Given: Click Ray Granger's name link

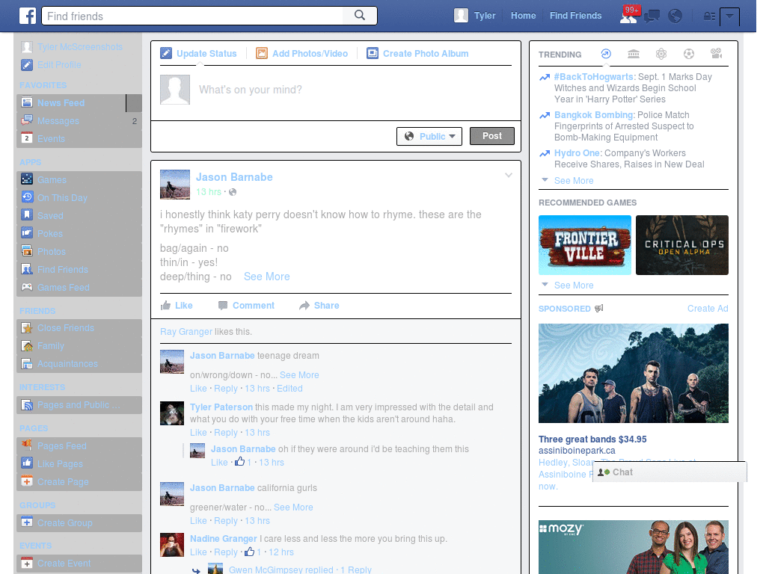Looking at the screenshot, I should pos(186,332).
